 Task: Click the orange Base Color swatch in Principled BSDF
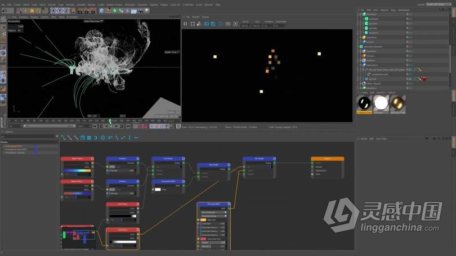click(203, 220)
